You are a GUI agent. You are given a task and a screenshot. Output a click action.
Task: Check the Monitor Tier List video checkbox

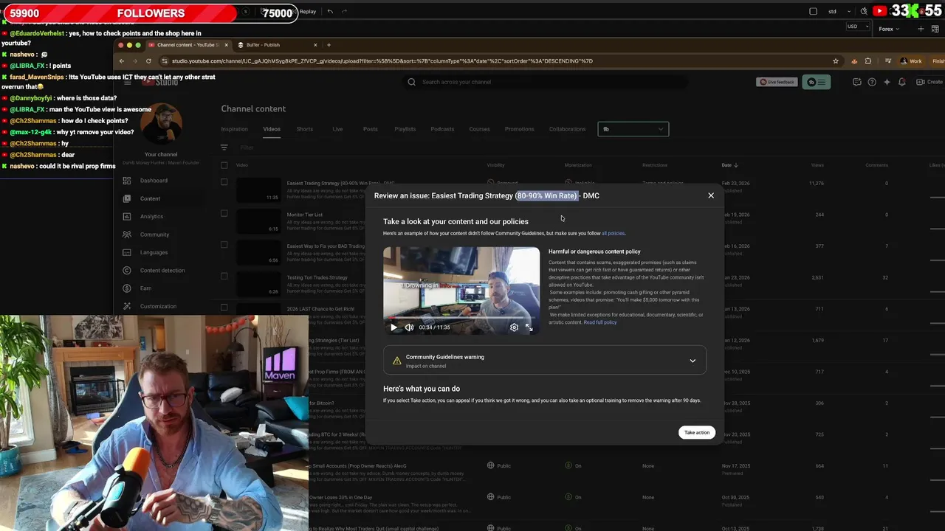tap(224, 214)
